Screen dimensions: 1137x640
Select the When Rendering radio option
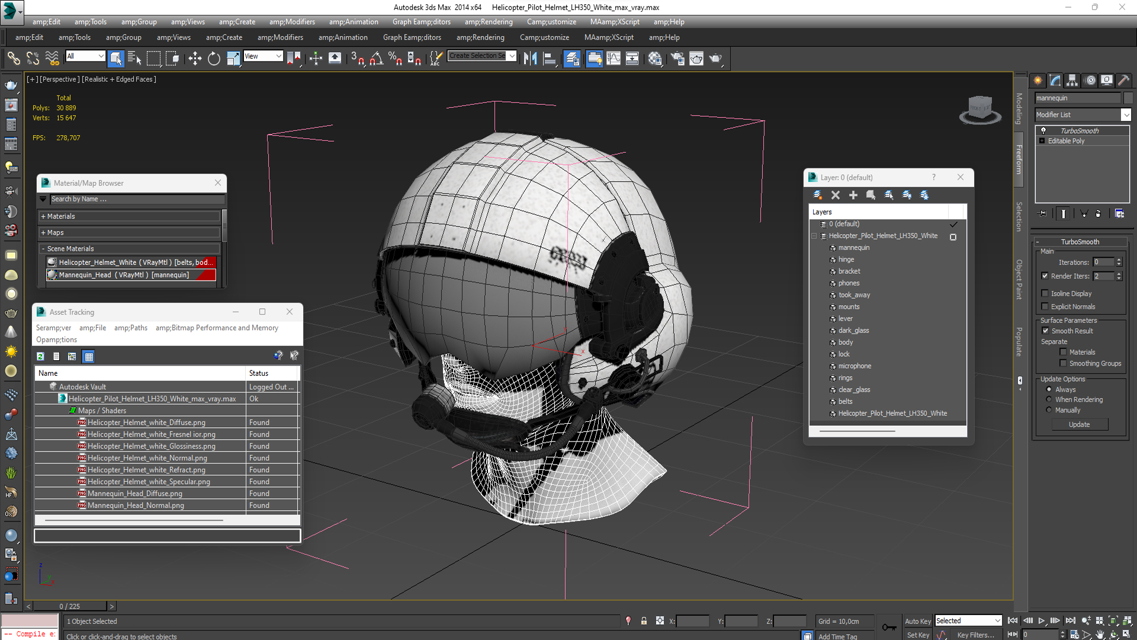click(1049, 399)
